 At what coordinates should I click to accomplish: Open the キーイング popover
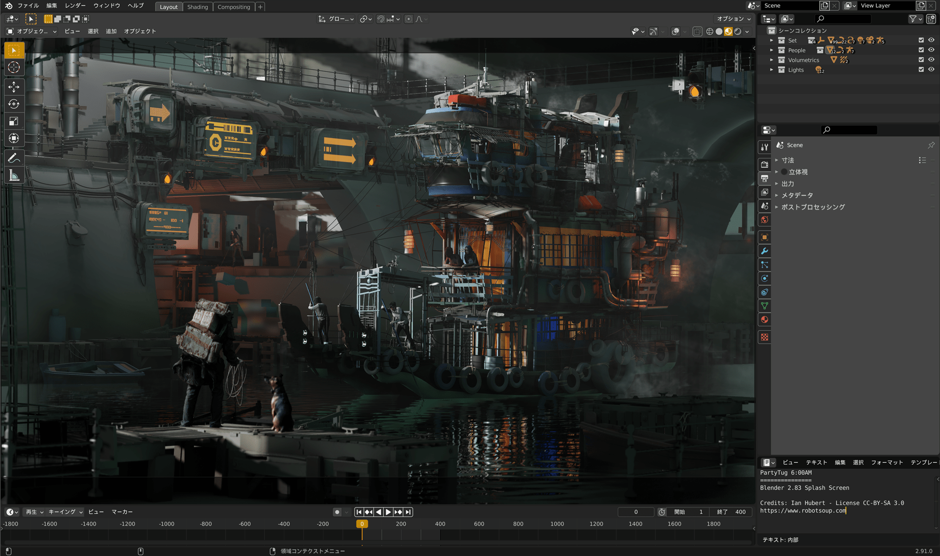[65, 512]
